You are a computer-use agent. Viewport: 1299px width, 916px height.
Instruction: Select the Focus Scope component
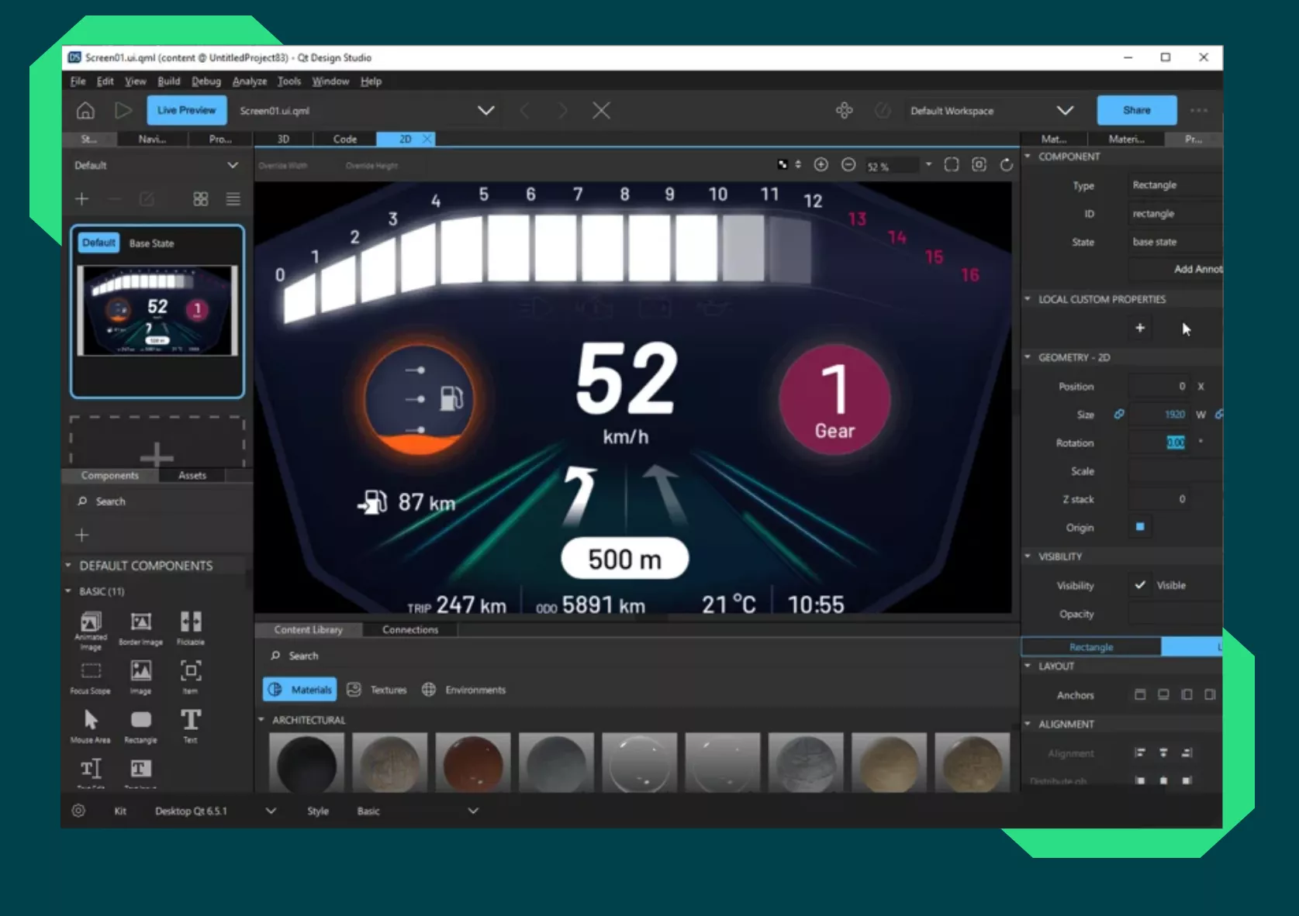point(91,677)
